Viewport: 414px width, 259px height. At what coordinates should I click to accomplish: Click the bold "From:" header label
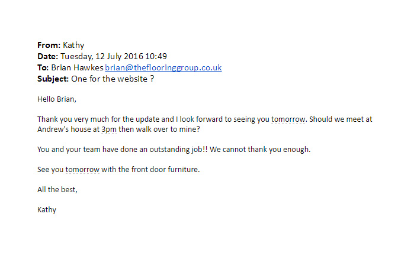click(49, 45)
